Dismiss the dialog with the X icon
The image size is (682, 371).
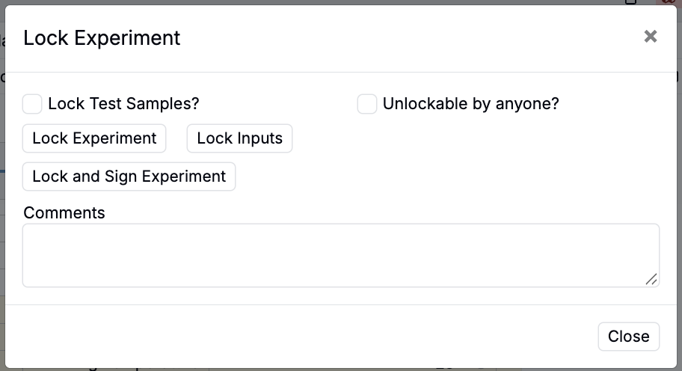[651, 37]
